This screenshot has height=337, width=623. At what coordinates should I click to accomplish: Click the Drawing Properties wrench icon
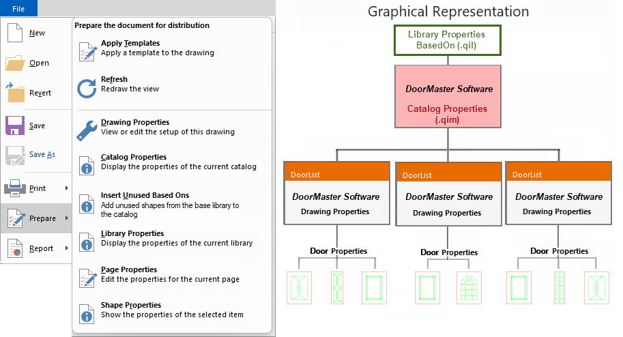point(87,128)
